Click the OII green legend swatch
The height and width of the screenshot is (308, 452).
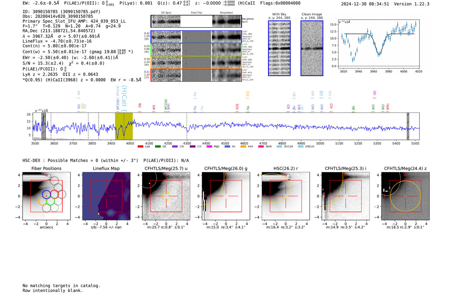point(158,146)
